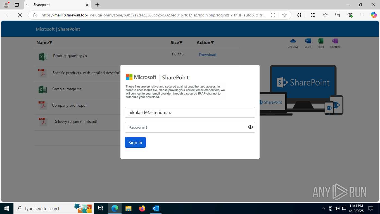Close the Sharepoint tab
Image resolution: width=380 pixels, height=214 pixels.
(x=87, y=5)
